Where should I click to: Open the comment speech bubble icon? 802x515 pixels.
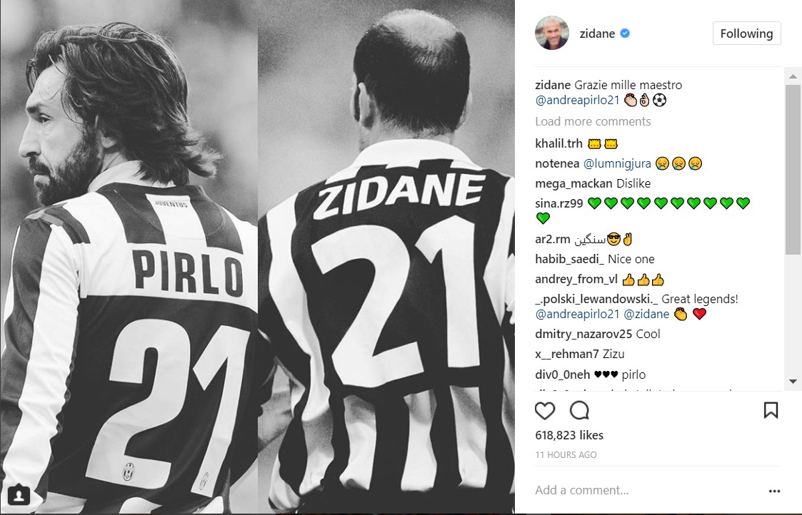pyautogui.click(x=579, y=410)
